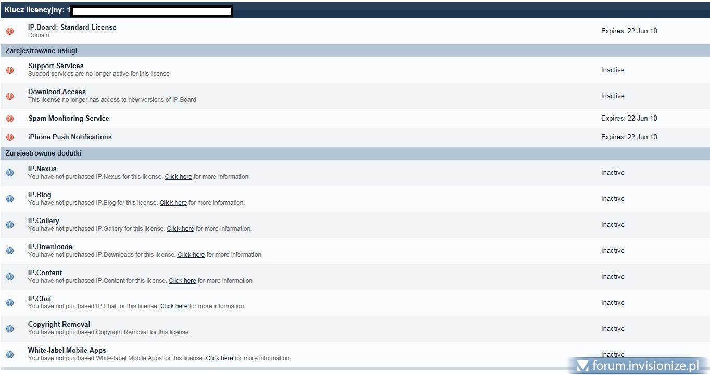Open 'Click here' for IP.Content information
This screenshot has height=375, width=710.
[182, 281]
